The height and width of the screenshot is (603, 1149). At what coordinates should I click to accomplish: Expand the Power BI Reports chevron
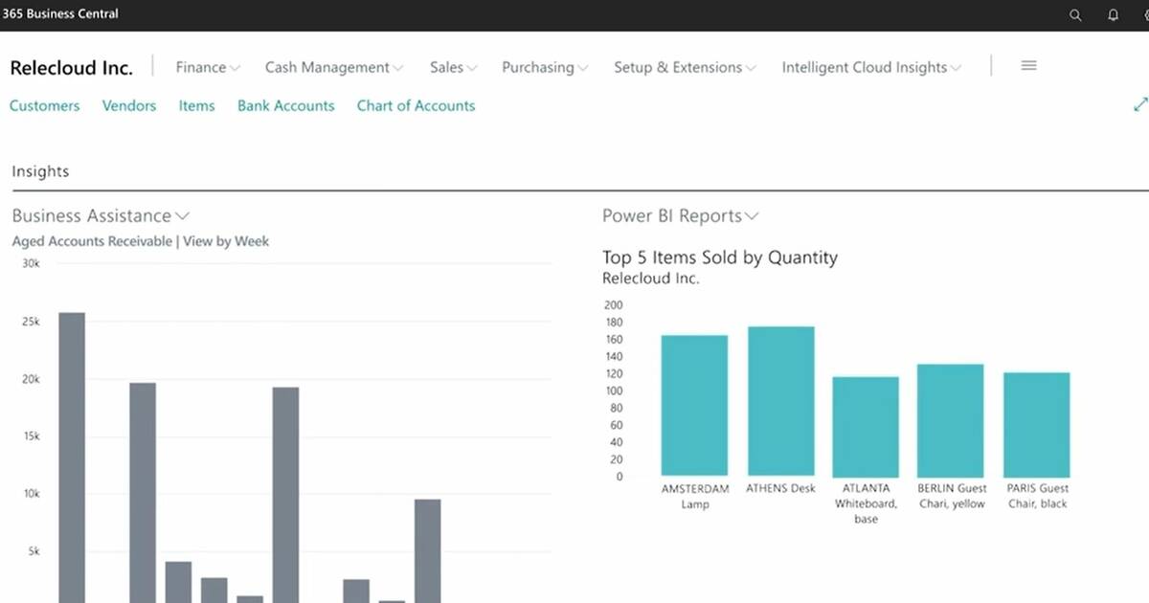click(752, 216)
